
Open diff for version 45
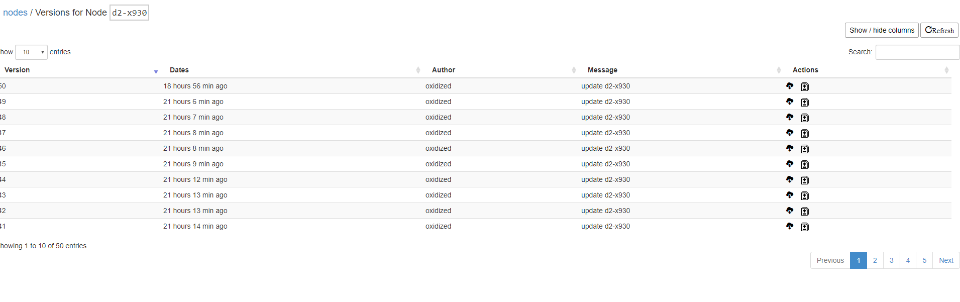click(x=805, y=164)
